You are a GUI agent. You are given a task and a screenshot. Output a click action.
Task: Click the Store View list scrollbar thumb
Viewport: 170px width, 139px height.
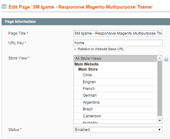159,88
